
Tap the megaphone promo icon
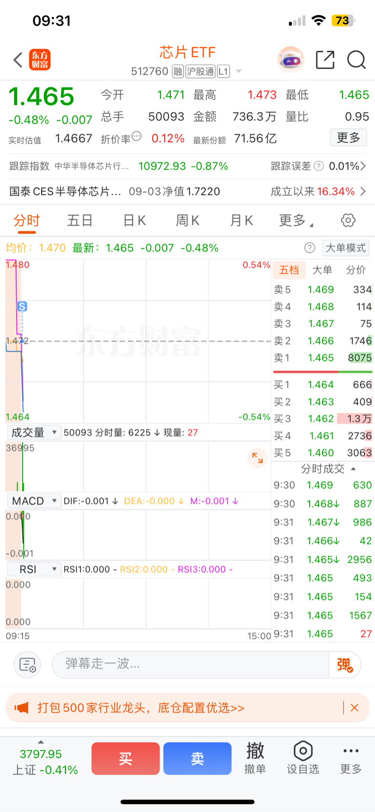click(x=21, y=708)
